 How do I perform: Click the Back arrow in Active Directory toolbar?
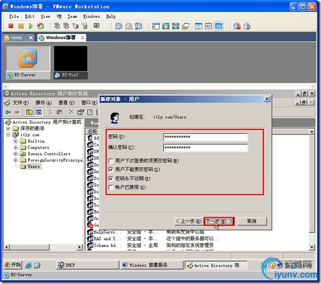point(8,112)
